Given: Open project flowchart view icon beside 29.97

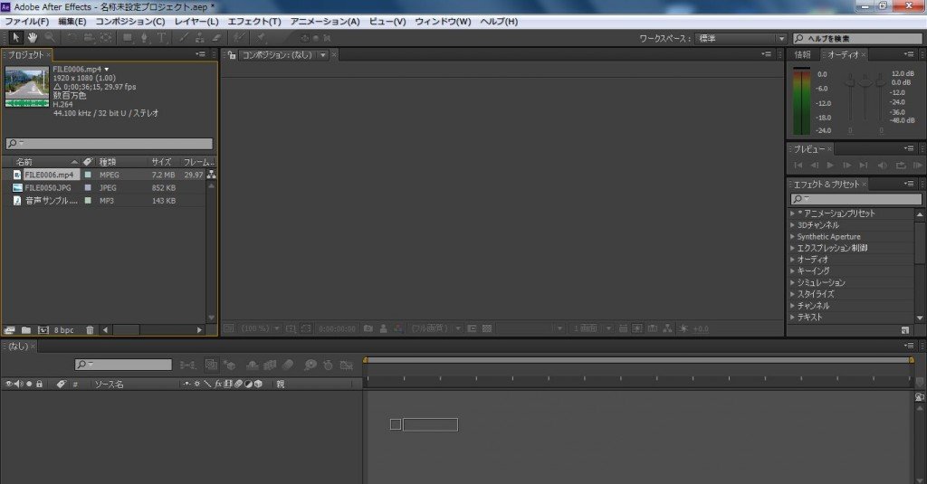Looking at the screenshot, I should tap(211, 175).
